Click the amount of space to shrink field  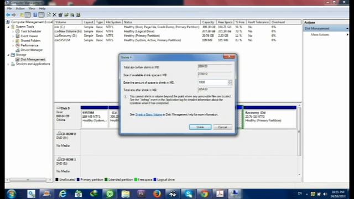[x=213, y=82]
